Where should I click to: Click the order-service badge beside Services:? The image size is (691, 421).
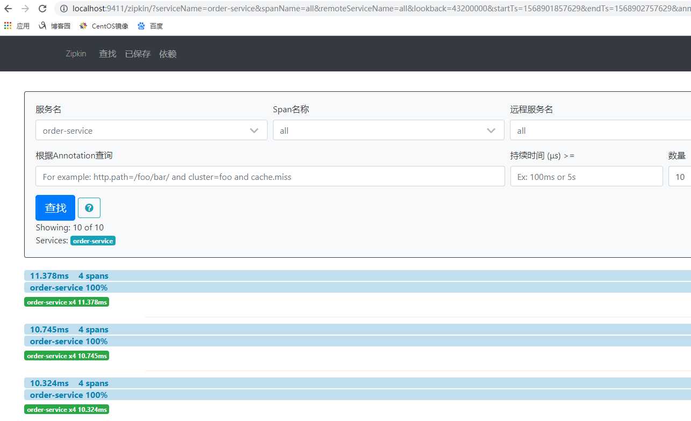tap(93, 241)
